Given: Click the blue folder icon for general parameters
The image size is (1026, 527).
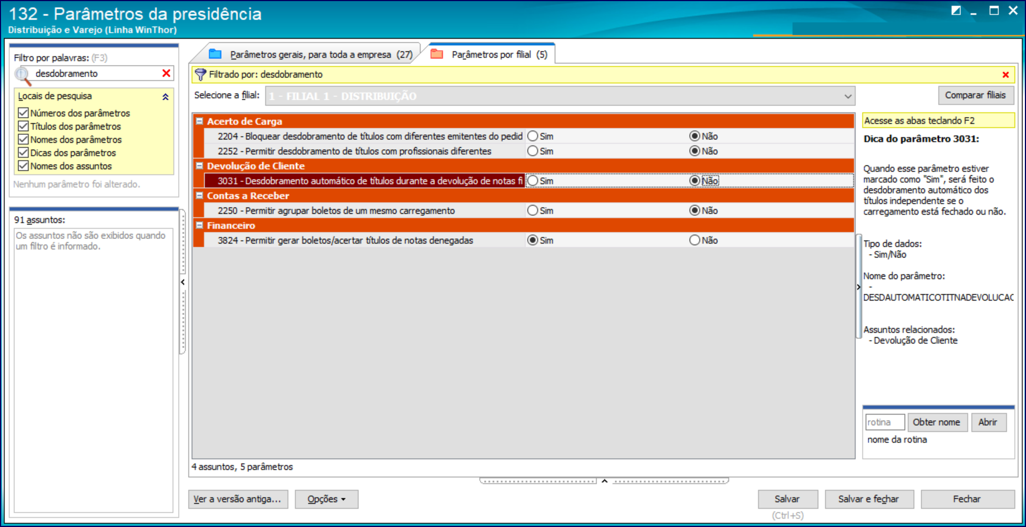Looking at the screenshot, I should [216, 54].
